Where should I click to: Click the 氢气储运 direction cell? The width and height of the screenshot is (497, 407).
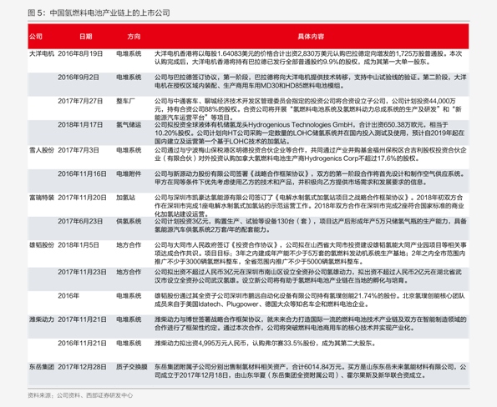point(129,125)
